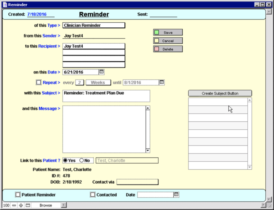Open calendar picker for the Contacted date
Viewport: 274px width, 210px height.
pyautogui.click(x=176, y=195)
